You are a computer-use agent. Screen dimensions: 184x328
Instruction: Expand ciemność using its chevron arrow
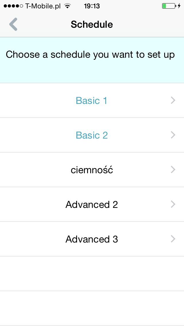(173, 170)
